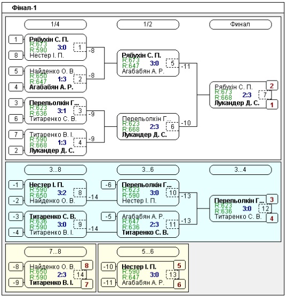Click the 3:0 score of match 9
Viewport: 287px width, 297px height.
62,224
